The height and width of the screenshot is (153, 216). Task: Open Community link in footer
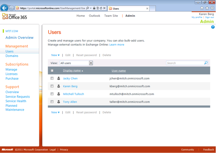[x=187, y=150]
